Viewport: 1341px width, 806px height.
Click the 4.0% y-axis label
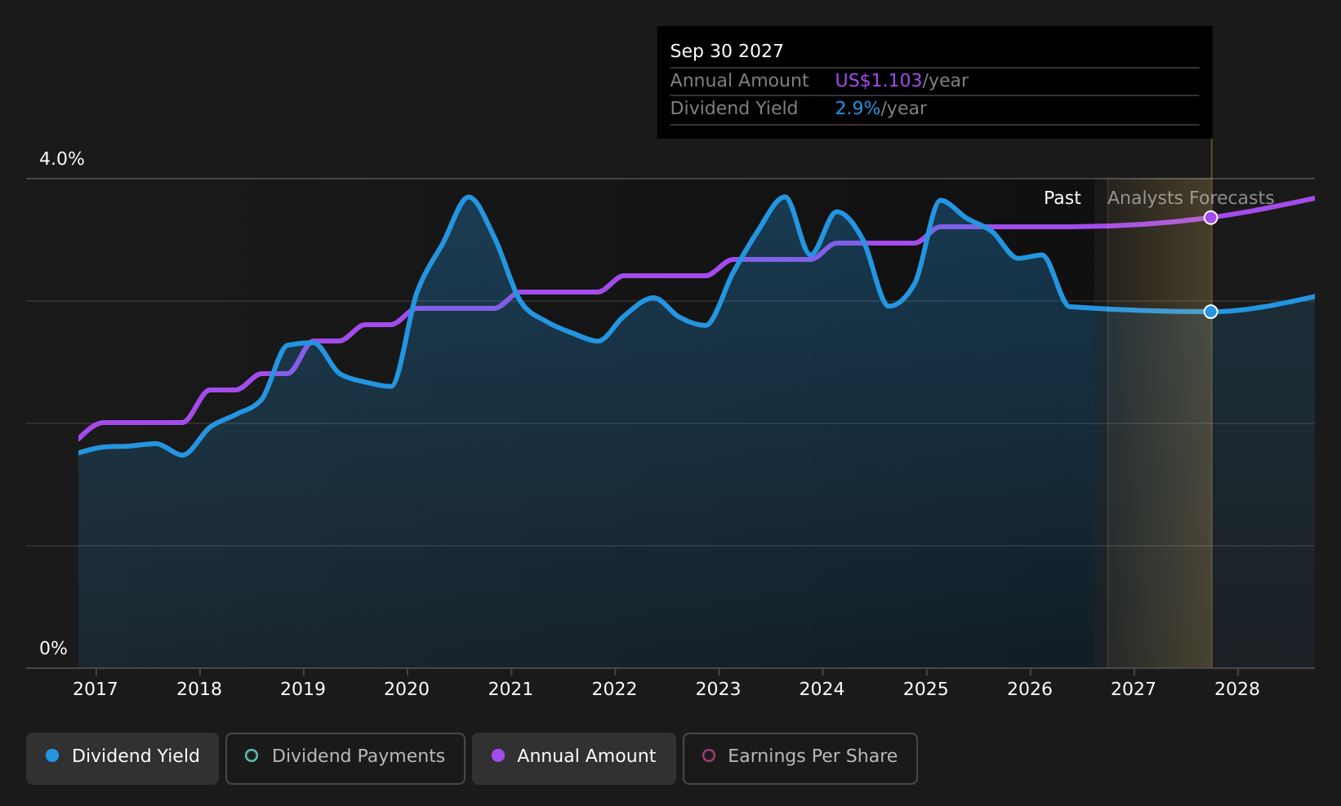click(x=62, y=159)
